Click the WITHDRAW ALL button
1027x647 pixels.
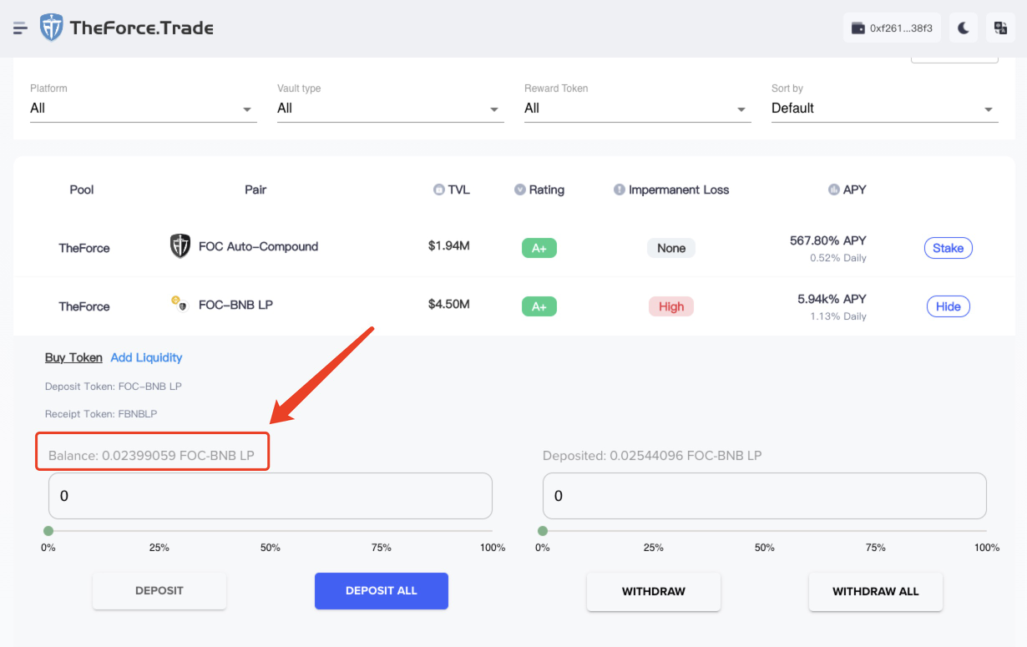tap(876, 591)
